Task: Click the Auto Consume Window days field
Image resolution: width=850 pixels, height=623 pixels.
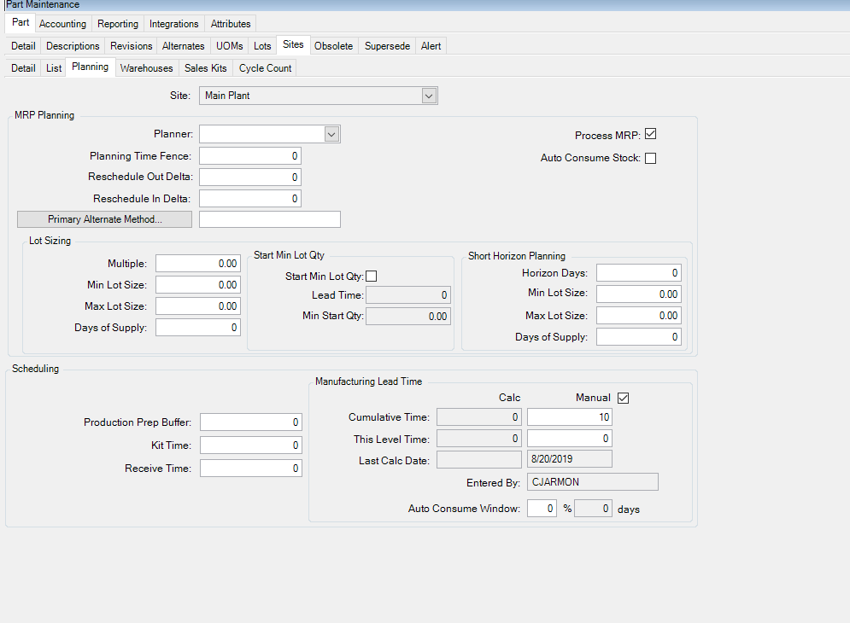Action: (x=593, y=509)
